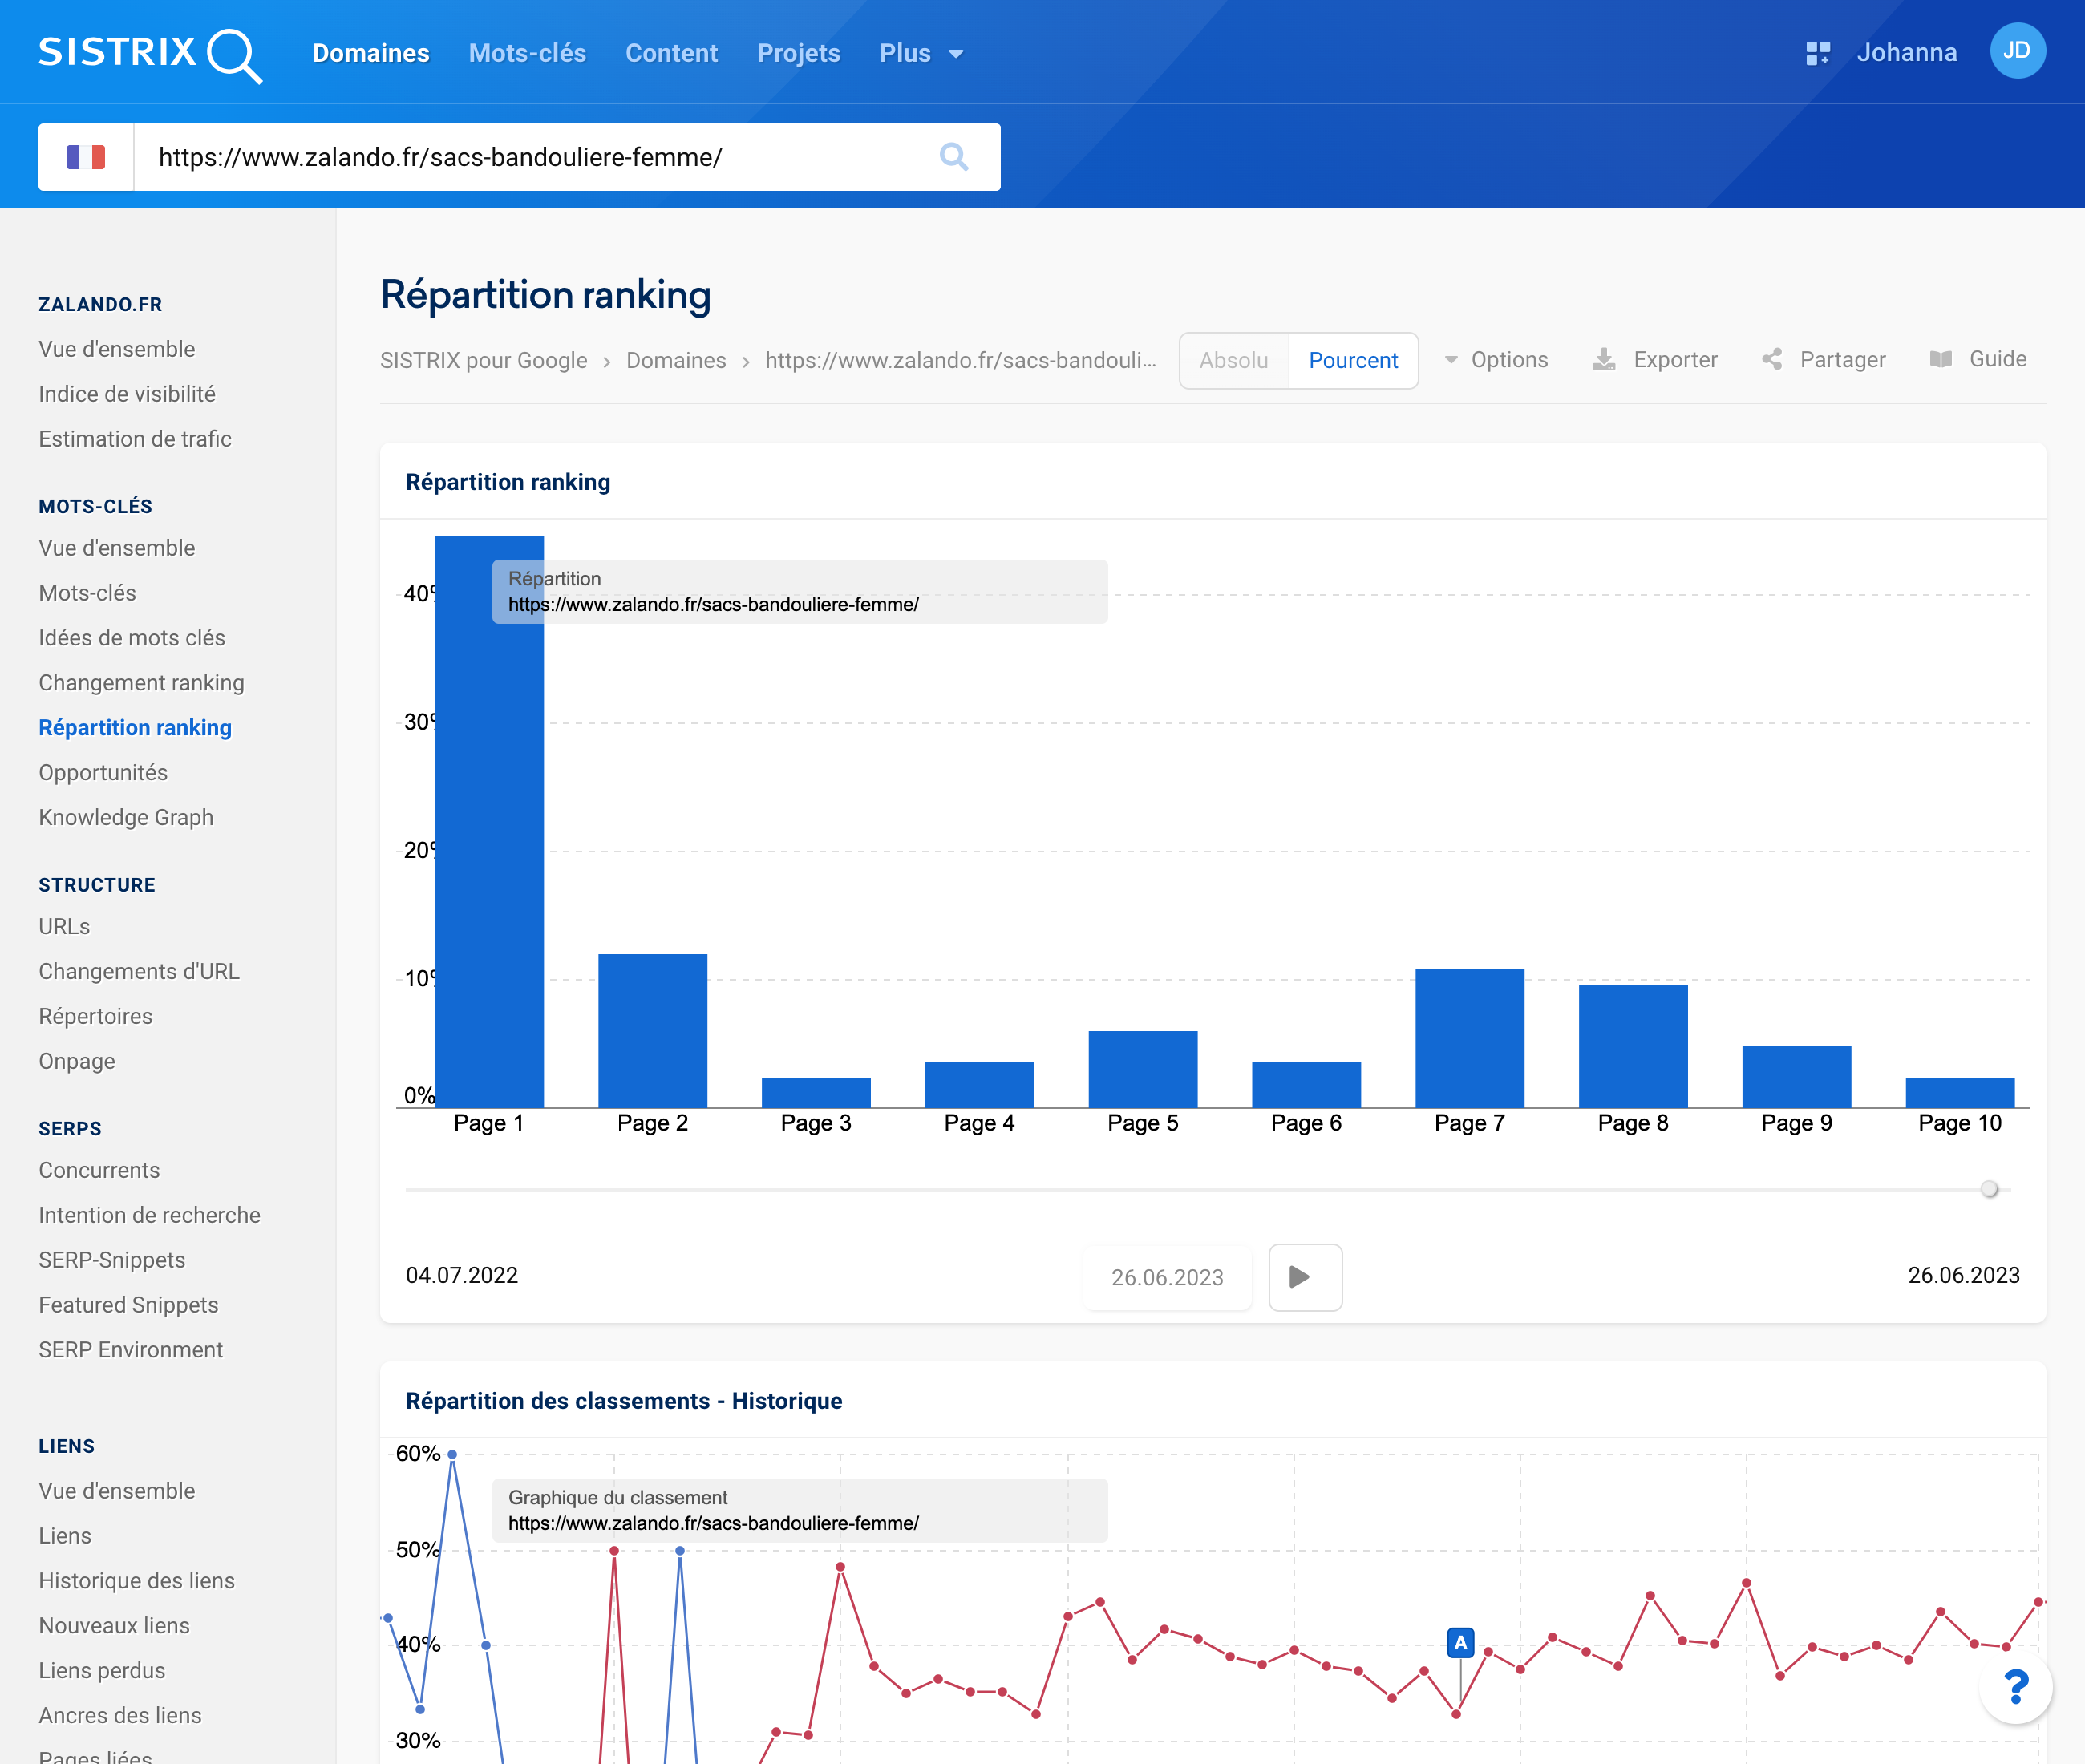Expand Options dropdown for chart
2085x1764 pixels.
click(x=1495, y=358)
